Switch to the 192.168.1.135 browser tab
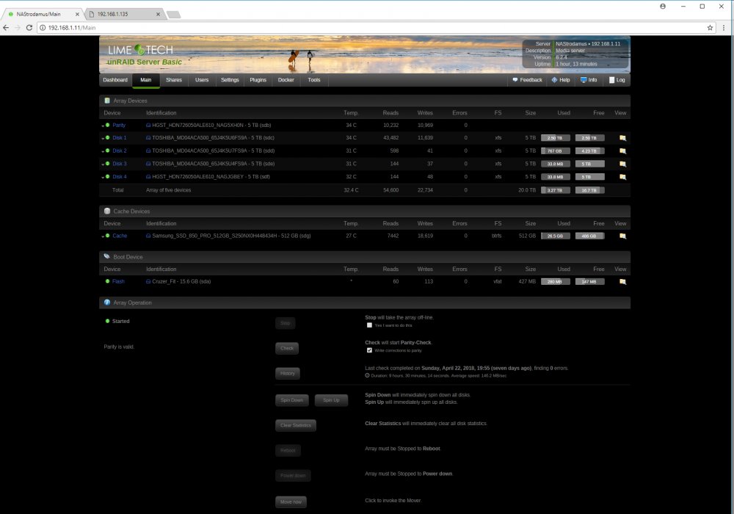Image resolution: width=734 pixels, height=514 pixels. pos(125,14)
